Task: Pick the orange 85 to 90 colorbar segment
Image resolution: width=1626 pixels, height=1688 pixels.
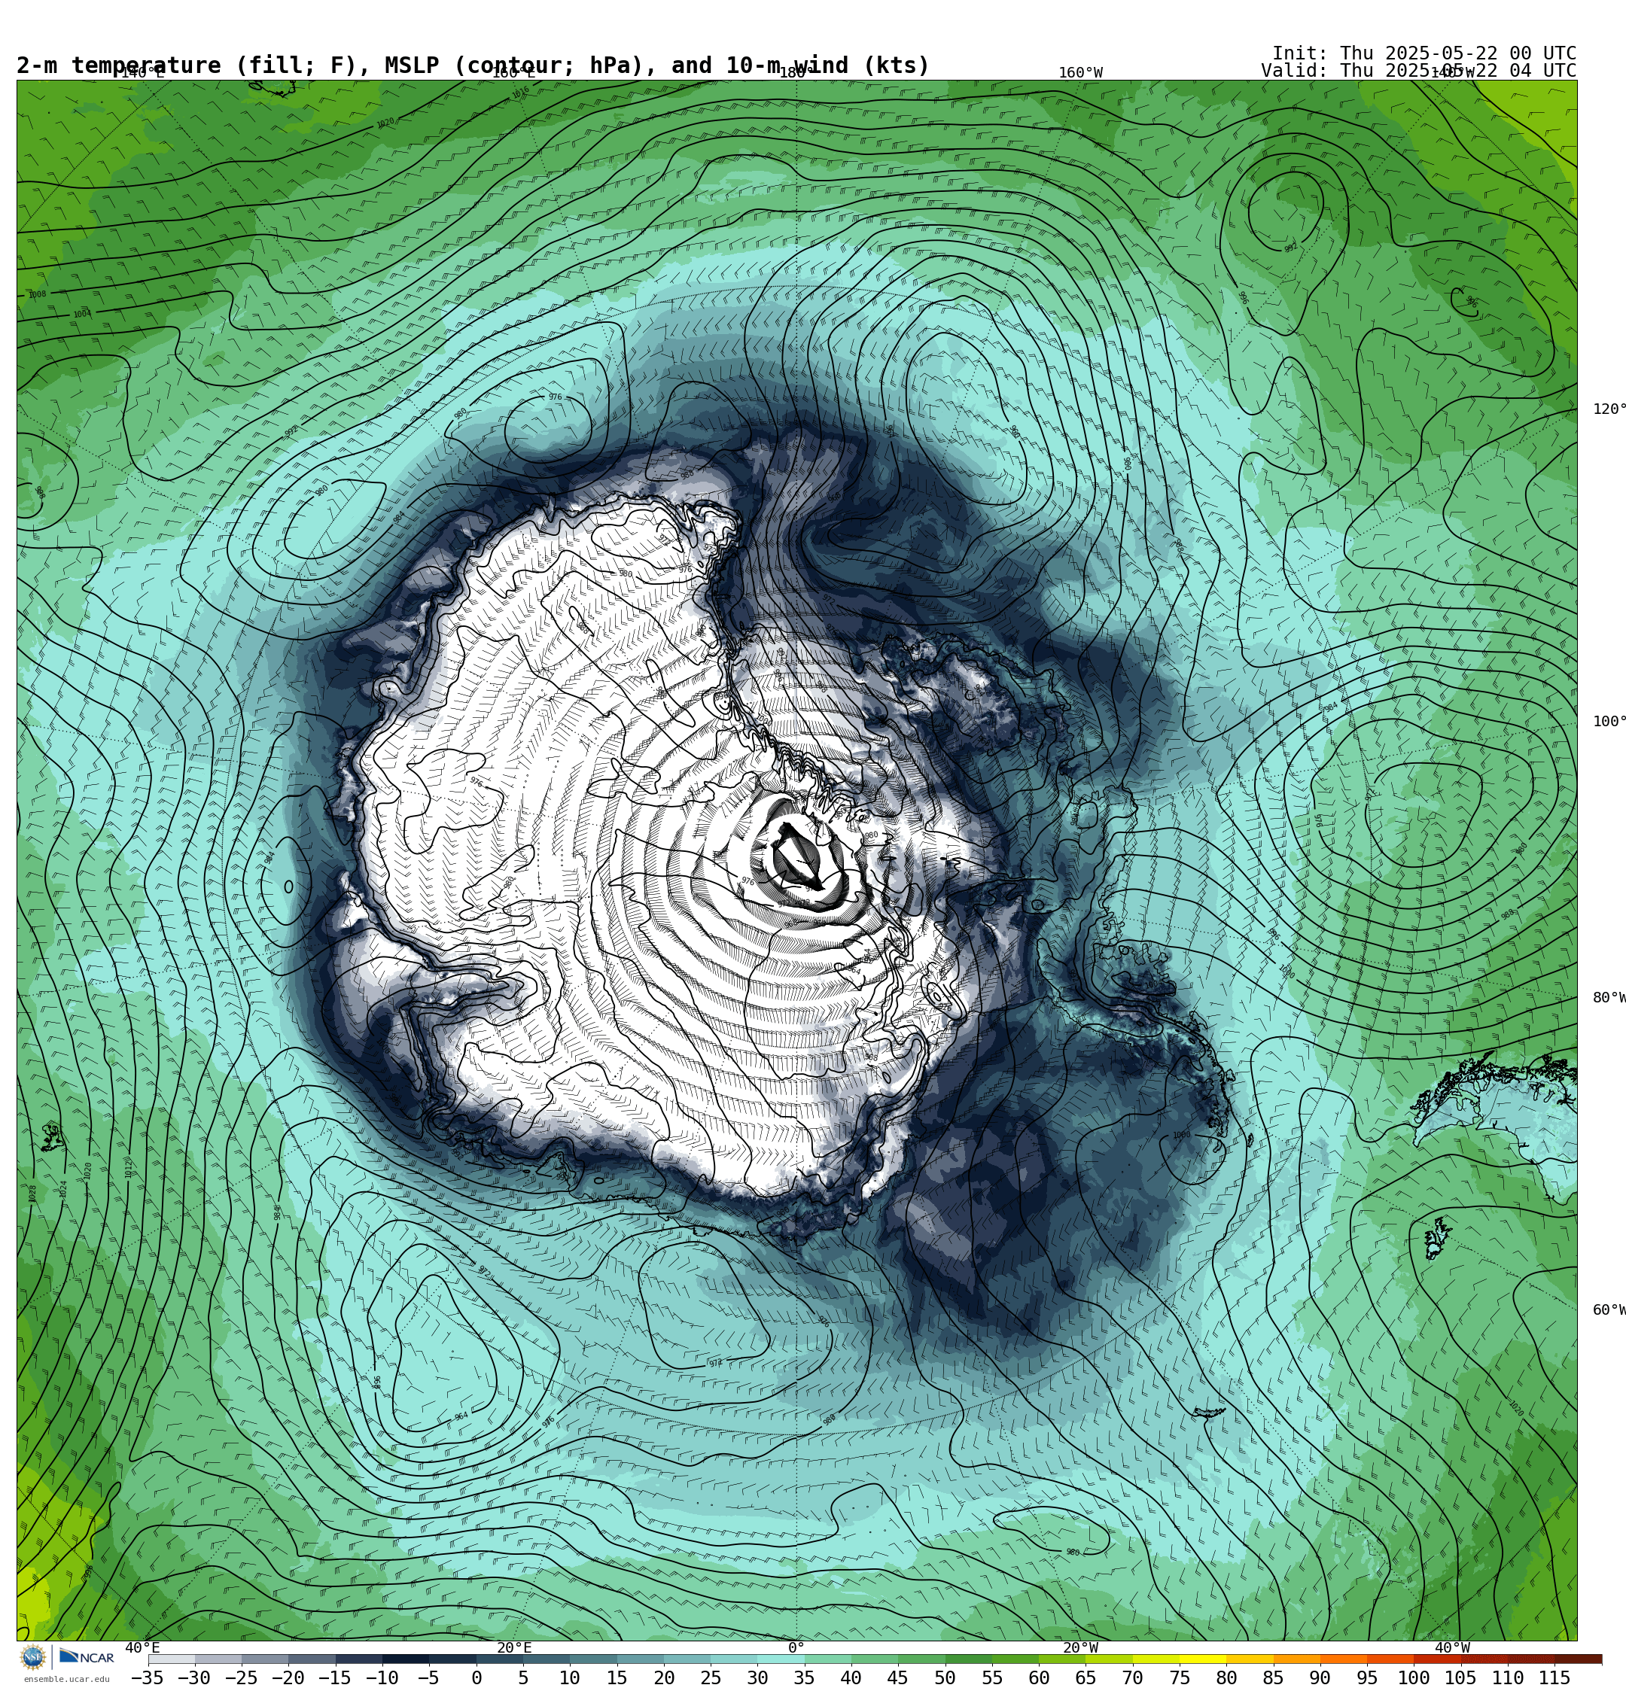Action: click(1296, 1659)
